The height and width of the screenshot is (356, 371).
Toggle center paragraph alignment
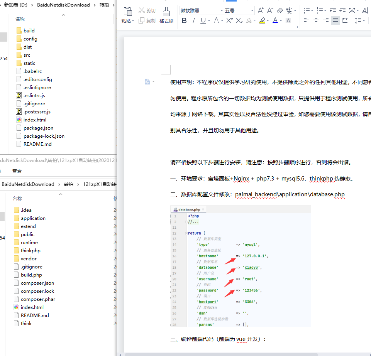(x=316, y=20)
